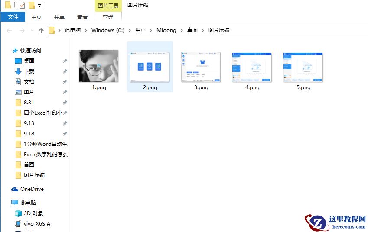Open 3D 对象 under 此电脑
Viewport: 368px width, 232px height.
(x=33, y=213)
